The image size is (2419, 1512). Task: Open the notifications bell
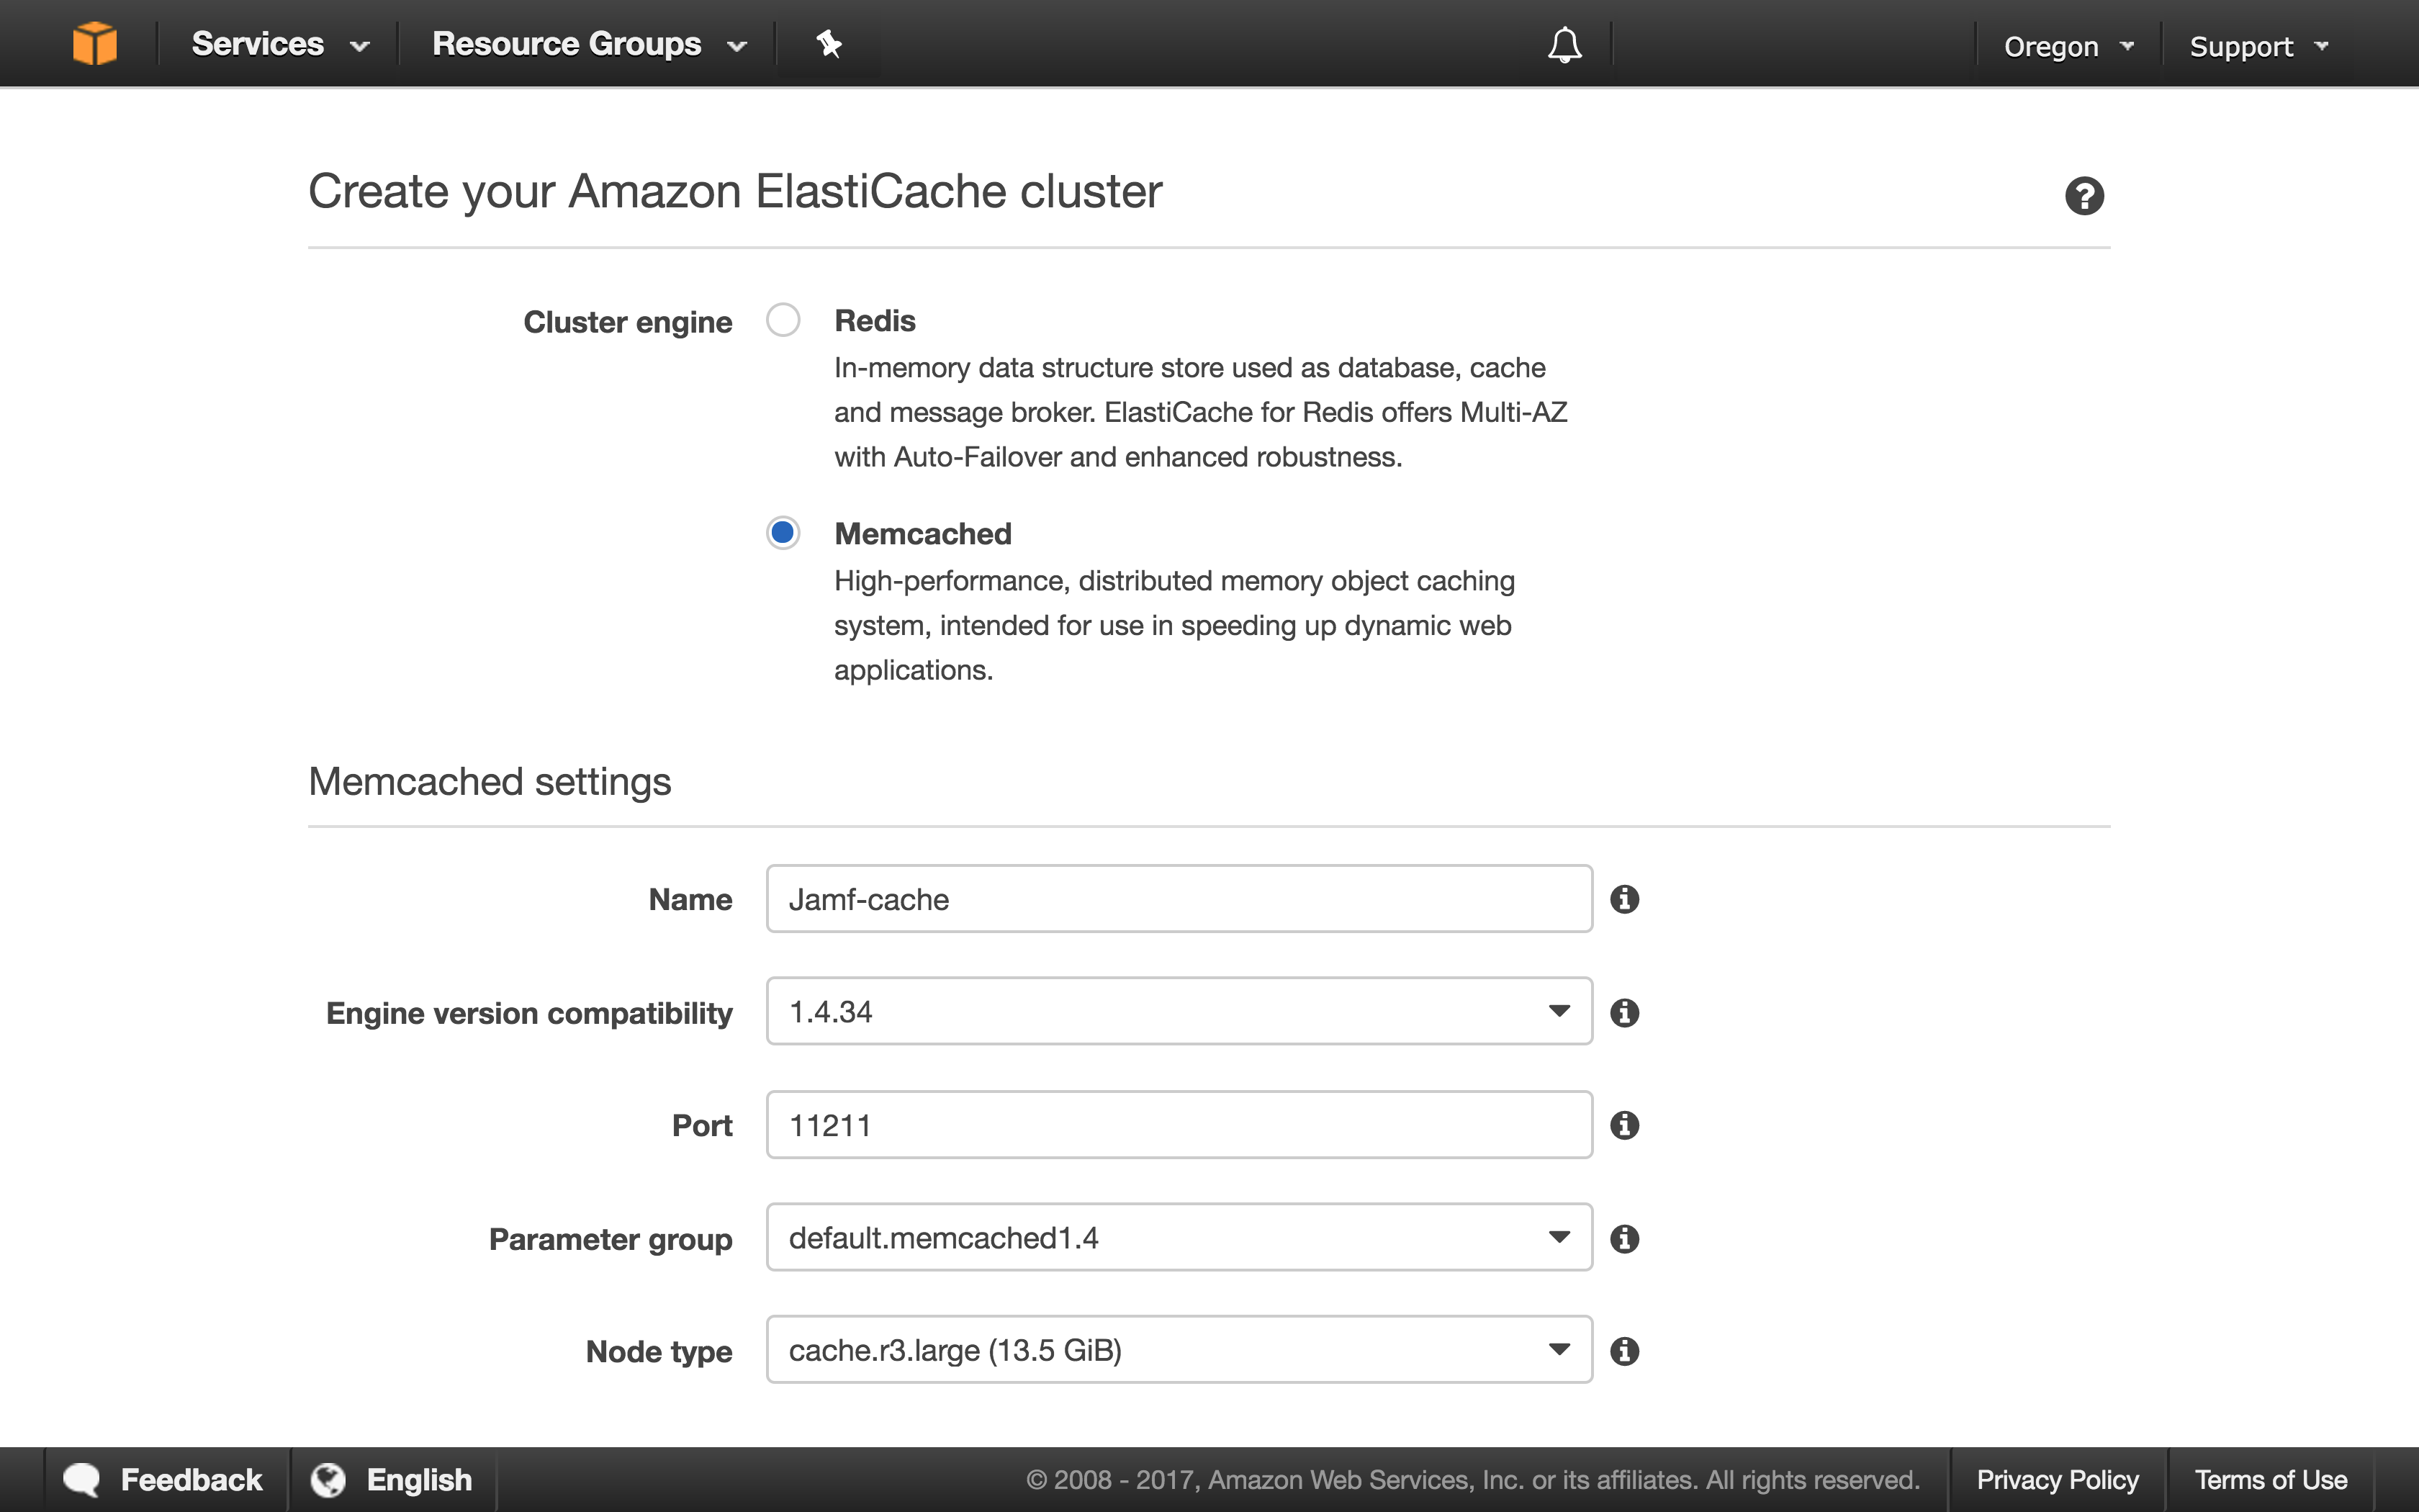(1564, 45)
